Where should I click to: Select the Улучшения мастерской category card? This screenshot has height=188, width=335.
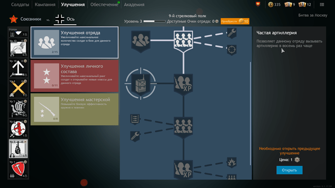(74, 110)
